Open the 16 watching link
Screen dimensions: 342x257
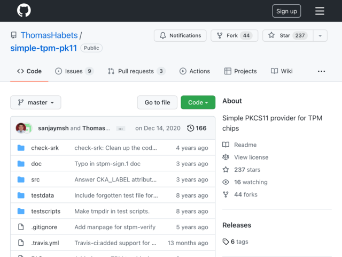tap(251, 182)
